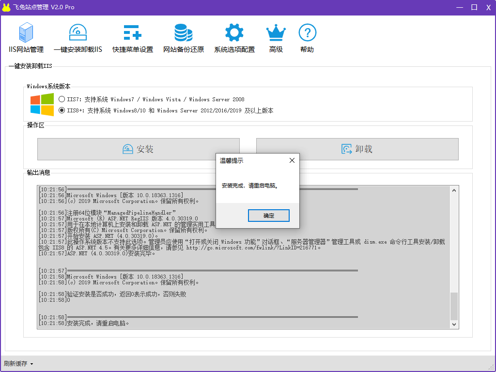Click scroll up arrow in output log
Viewport: 496px width, 372px height.
click(x=454, y=190)
